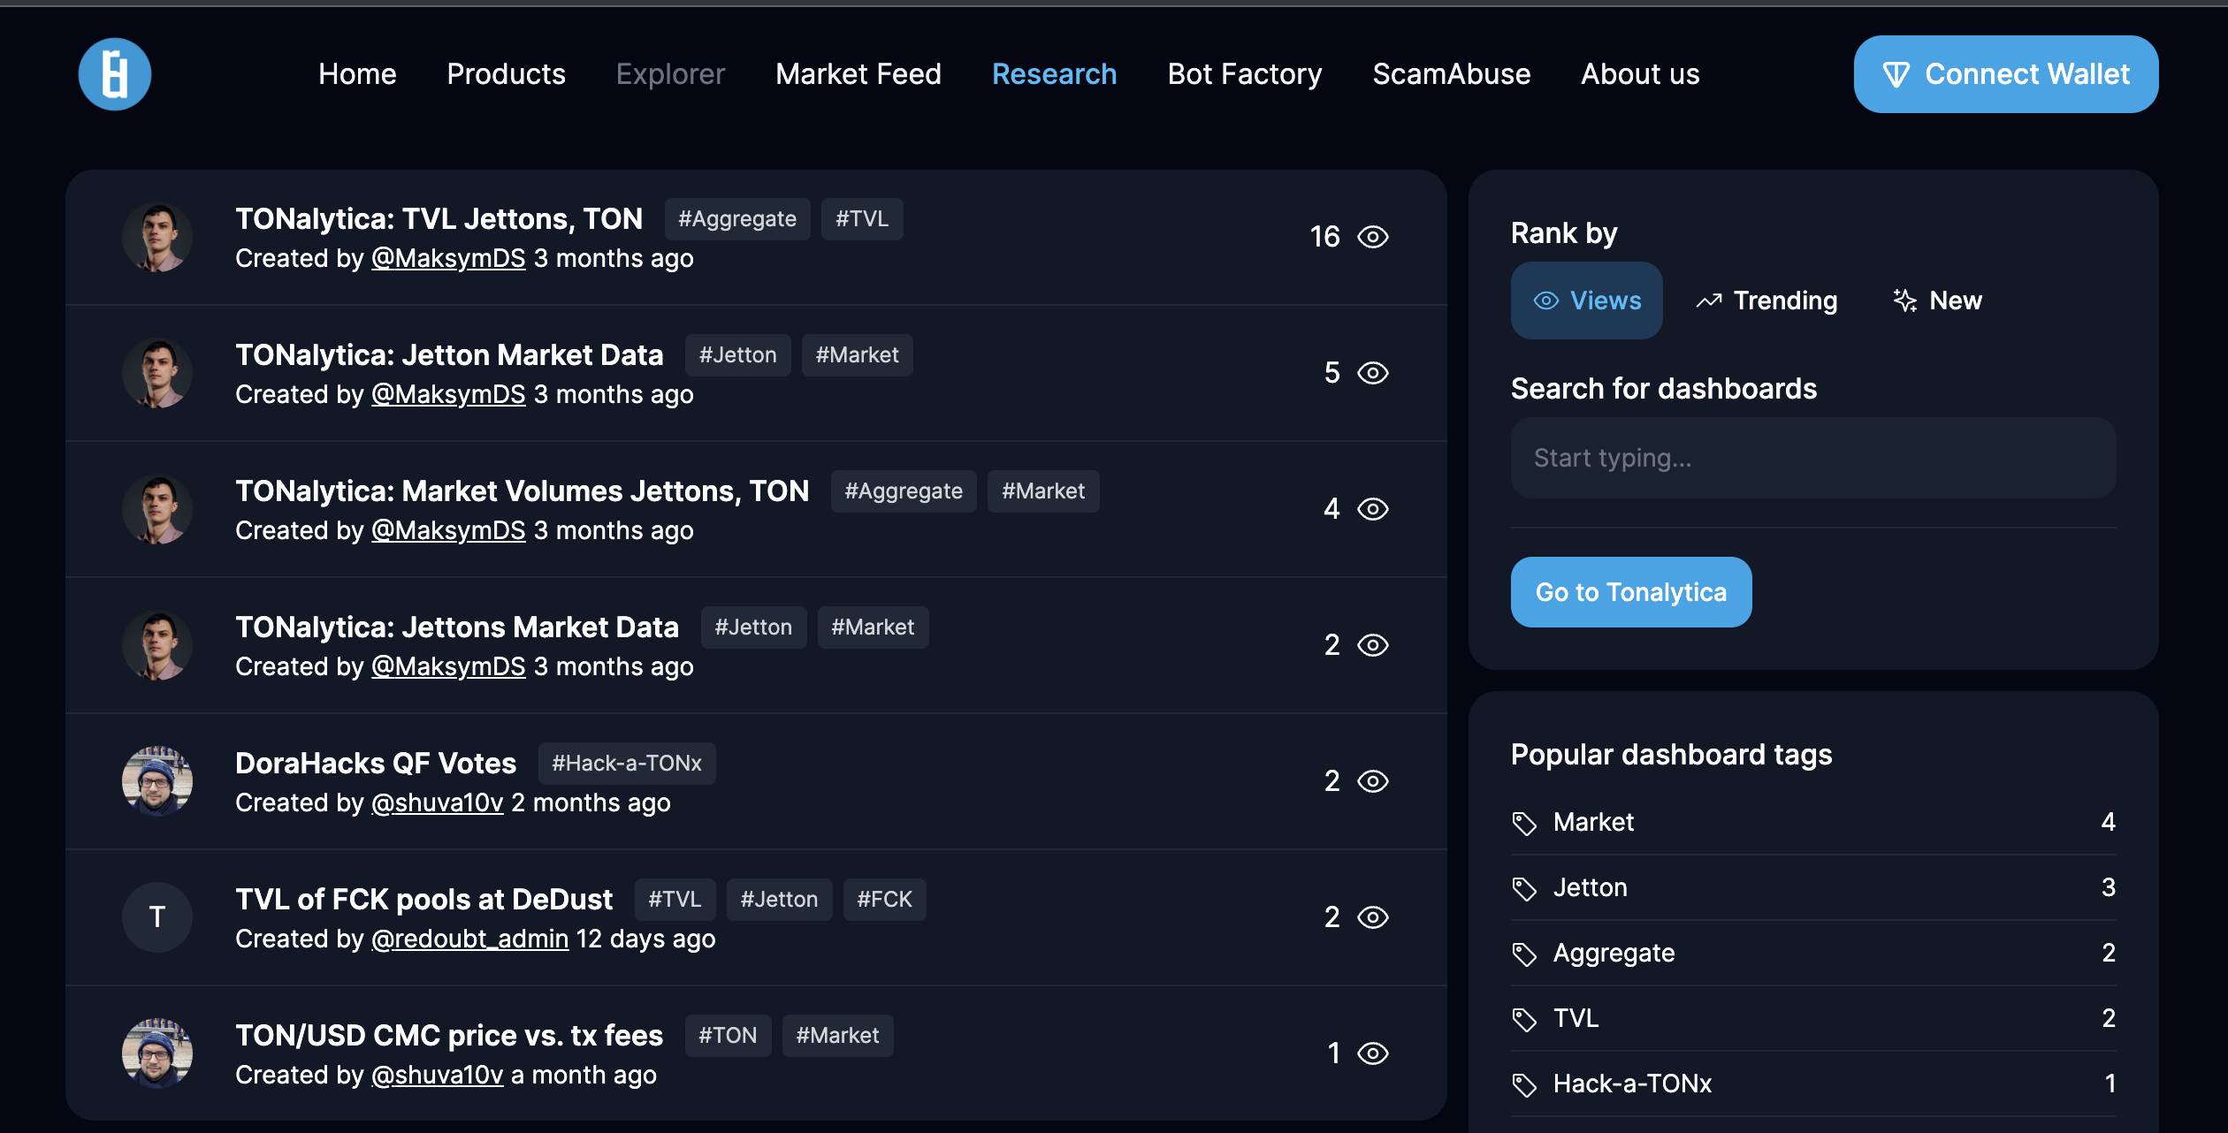Rank dashboards by Views

tap(1586, 300)
